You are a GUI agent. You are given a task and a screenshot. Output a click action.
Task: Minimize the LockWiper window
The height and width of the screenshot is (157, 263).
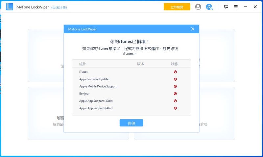(246, 7)
